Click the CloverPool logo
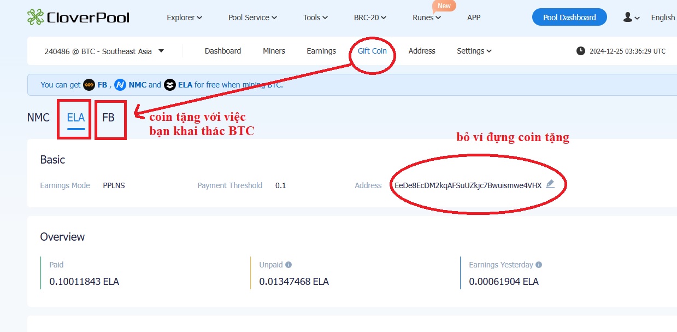The image size is (677, 332). tap(78, 17)
